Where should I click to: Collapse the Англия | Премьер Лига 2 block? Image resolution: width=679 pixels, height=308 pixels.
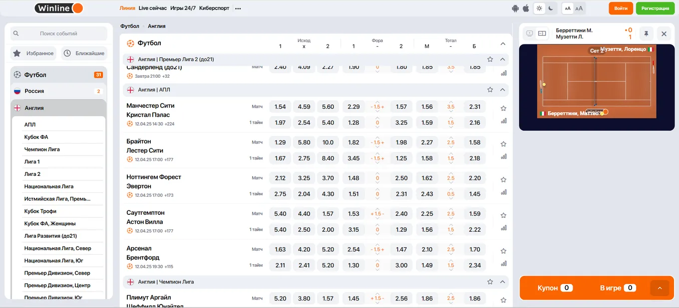(x=503, y=59)
